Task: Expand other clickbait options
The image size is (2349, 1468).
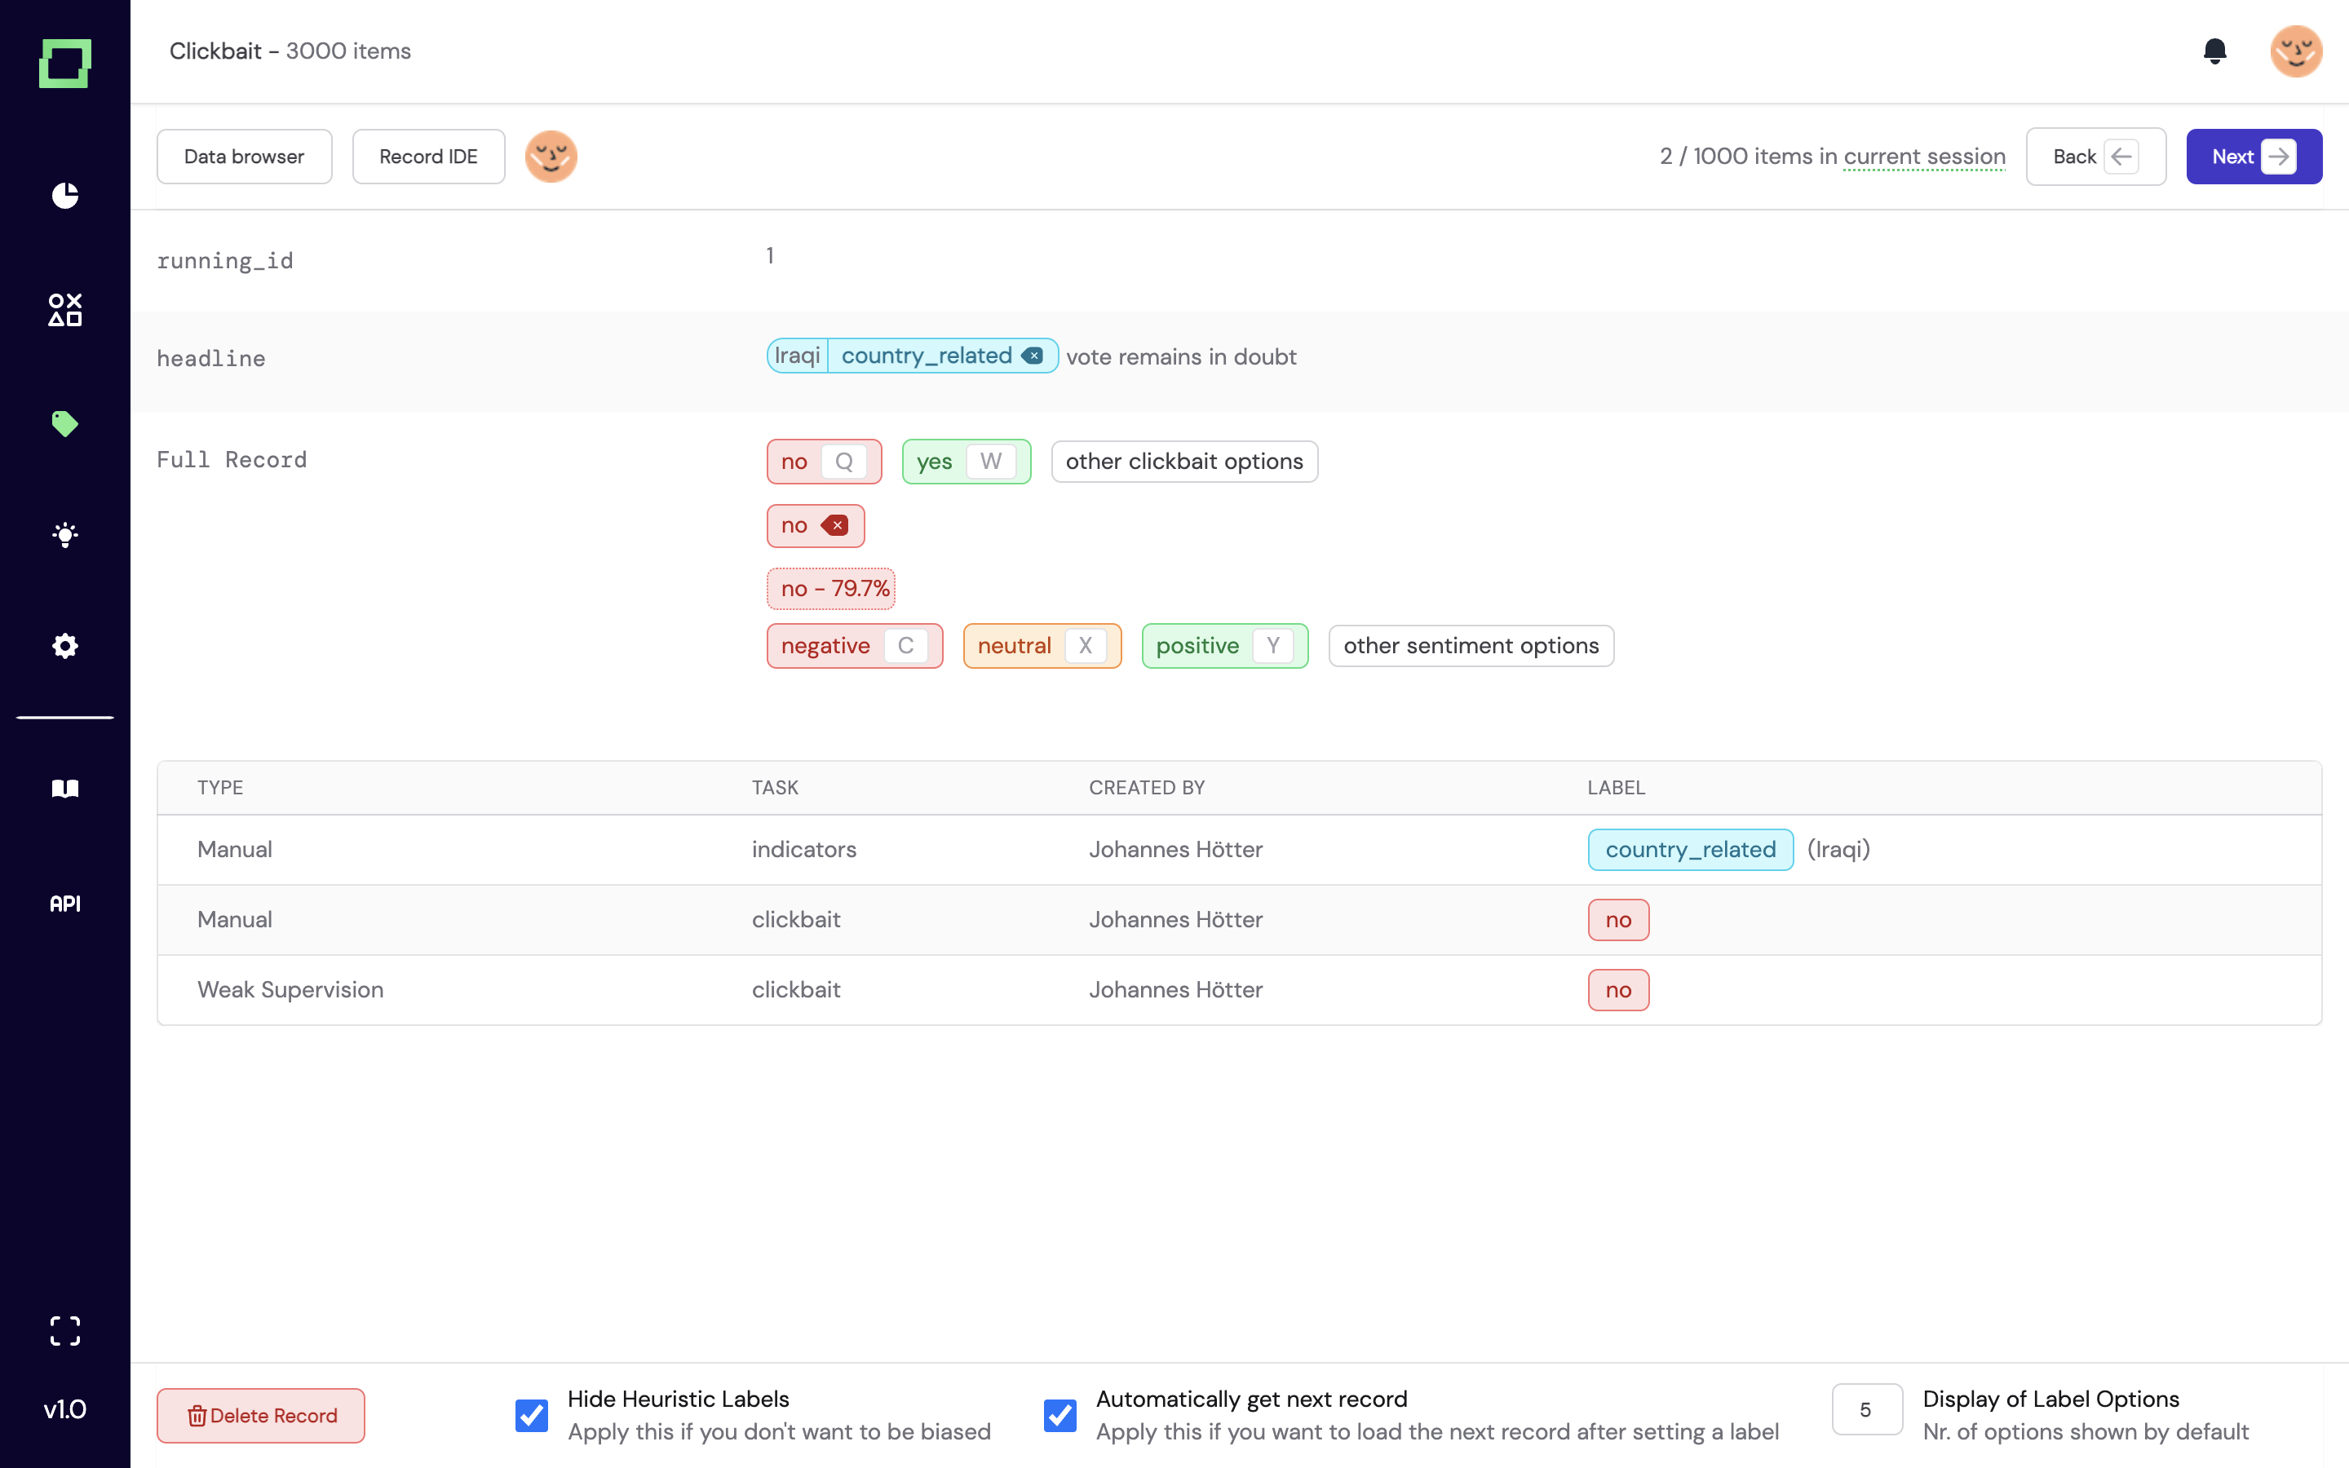Action: [x=1183, y=461]
